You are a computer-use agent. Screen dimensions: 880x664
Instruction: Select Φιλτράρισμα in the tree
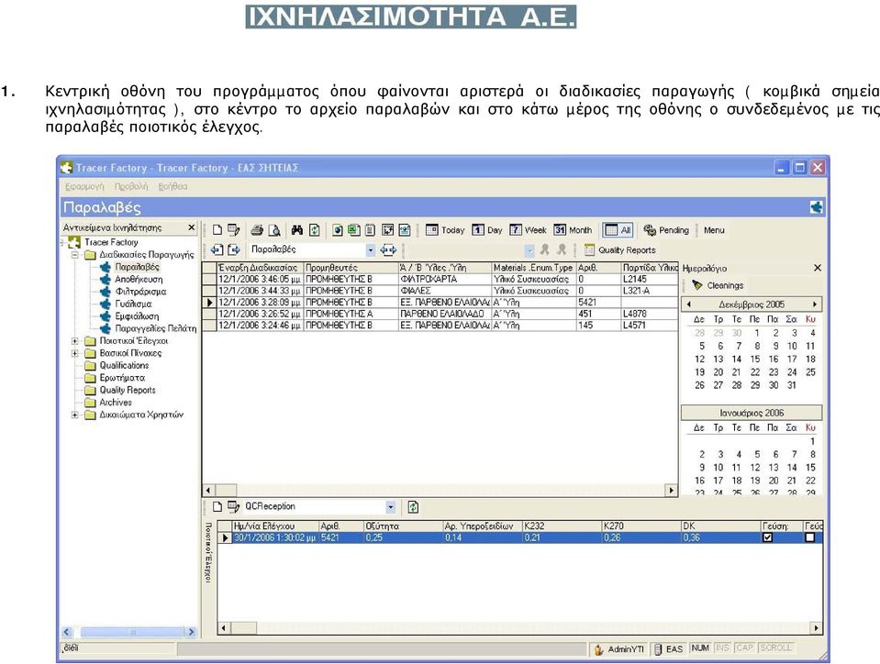click(x=141, y=292)
